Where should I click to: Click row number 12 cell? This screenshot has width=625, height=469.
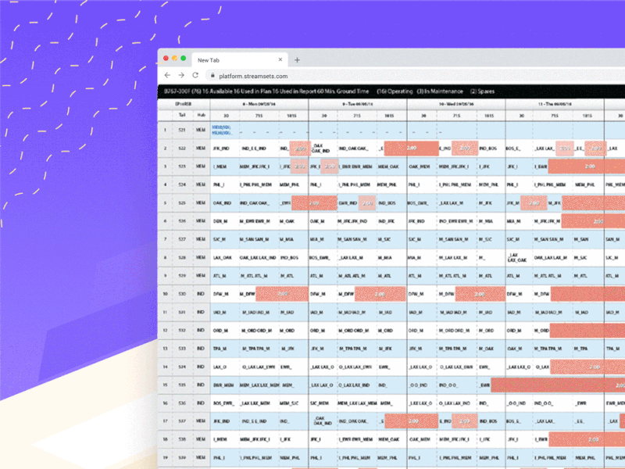click(165, 330)
